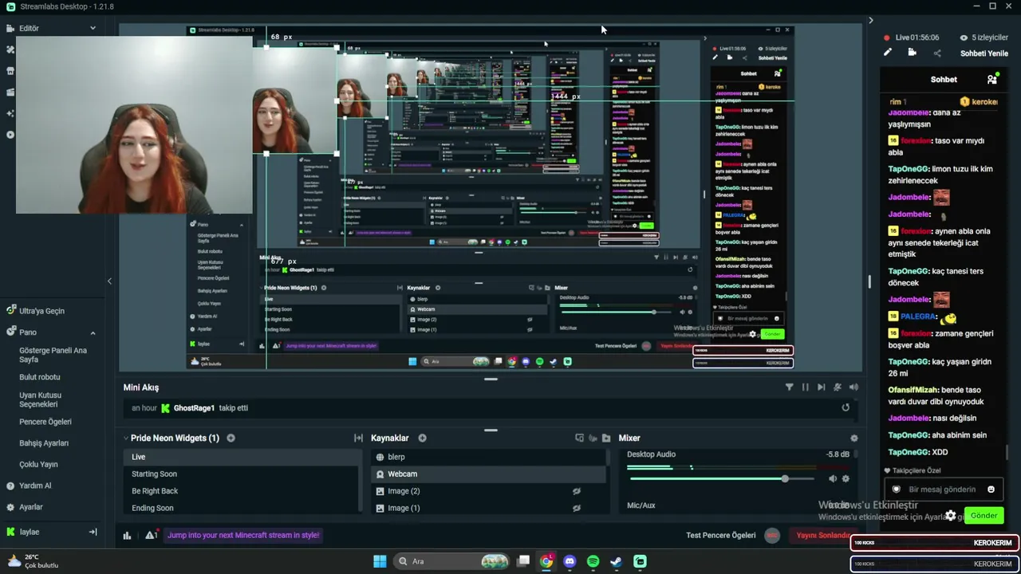Skip the current alert in Mini Akış
The height and width of the screenshot is (574, 1021).
[821, 387]
